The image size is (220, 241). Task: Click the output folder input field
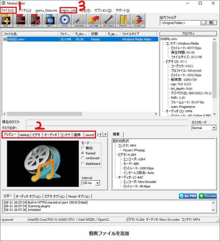(180, 23)
